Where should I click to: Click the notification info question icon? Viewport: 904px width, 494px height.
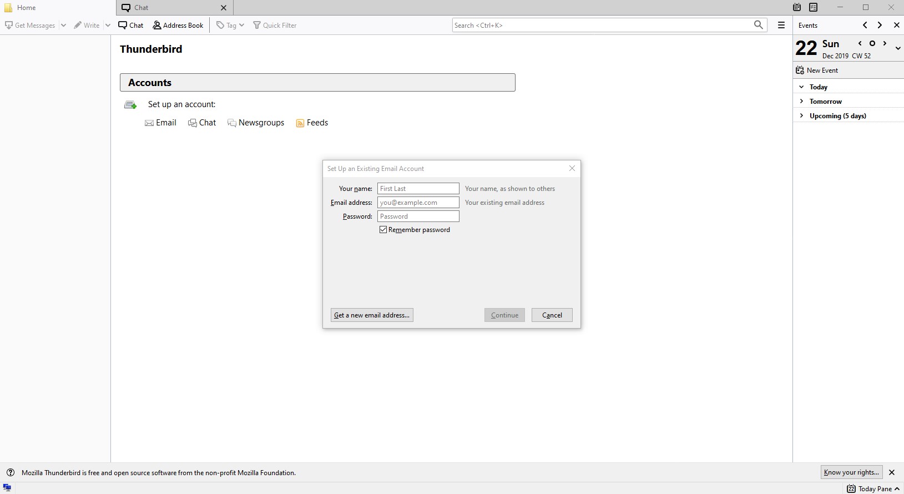[x=10, y=473]
